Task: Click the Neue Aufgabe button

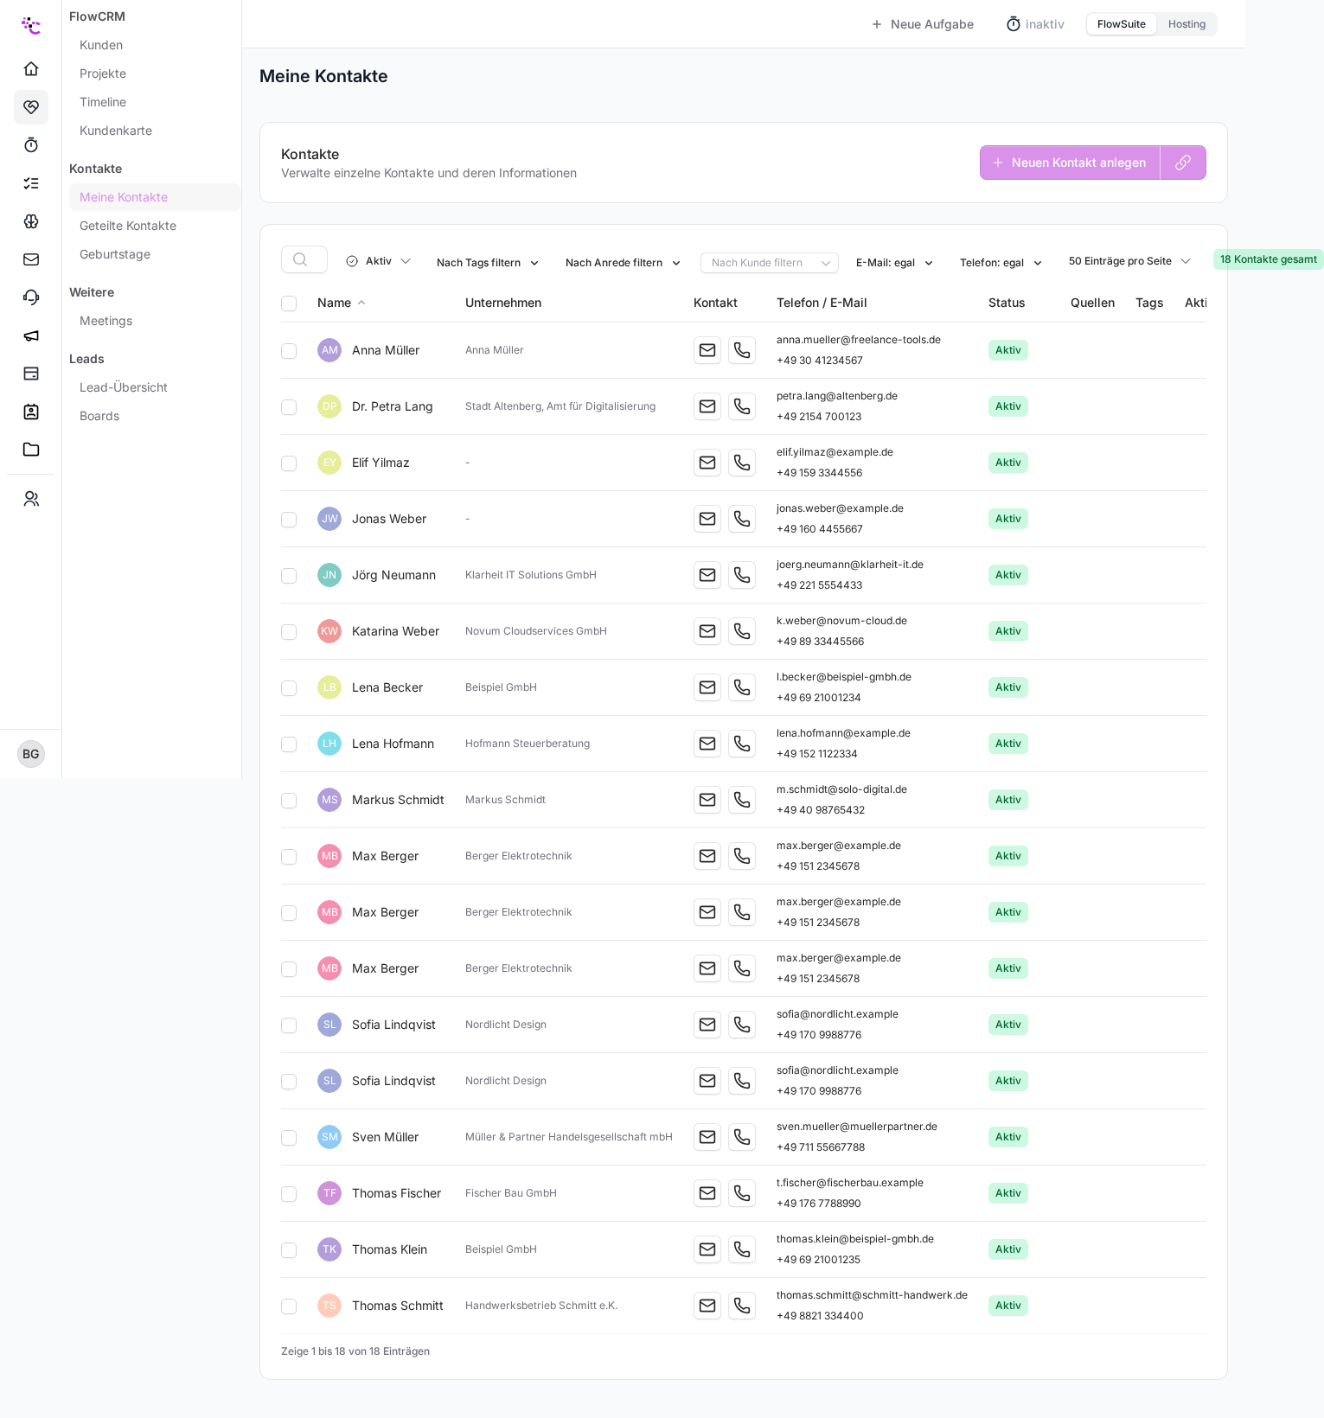Action: 922,24
